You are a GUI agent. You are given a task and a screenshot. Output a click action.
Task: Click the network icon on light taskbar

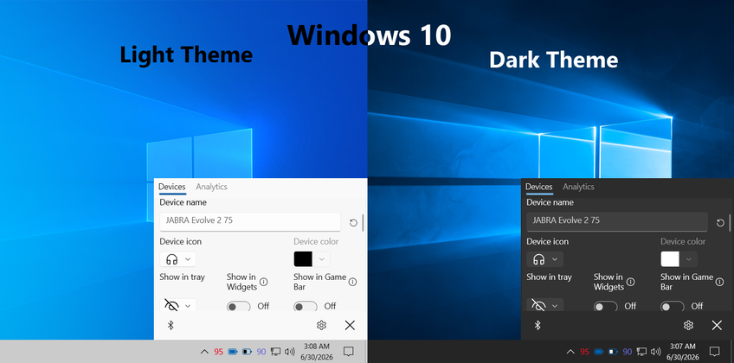[276, 352]
